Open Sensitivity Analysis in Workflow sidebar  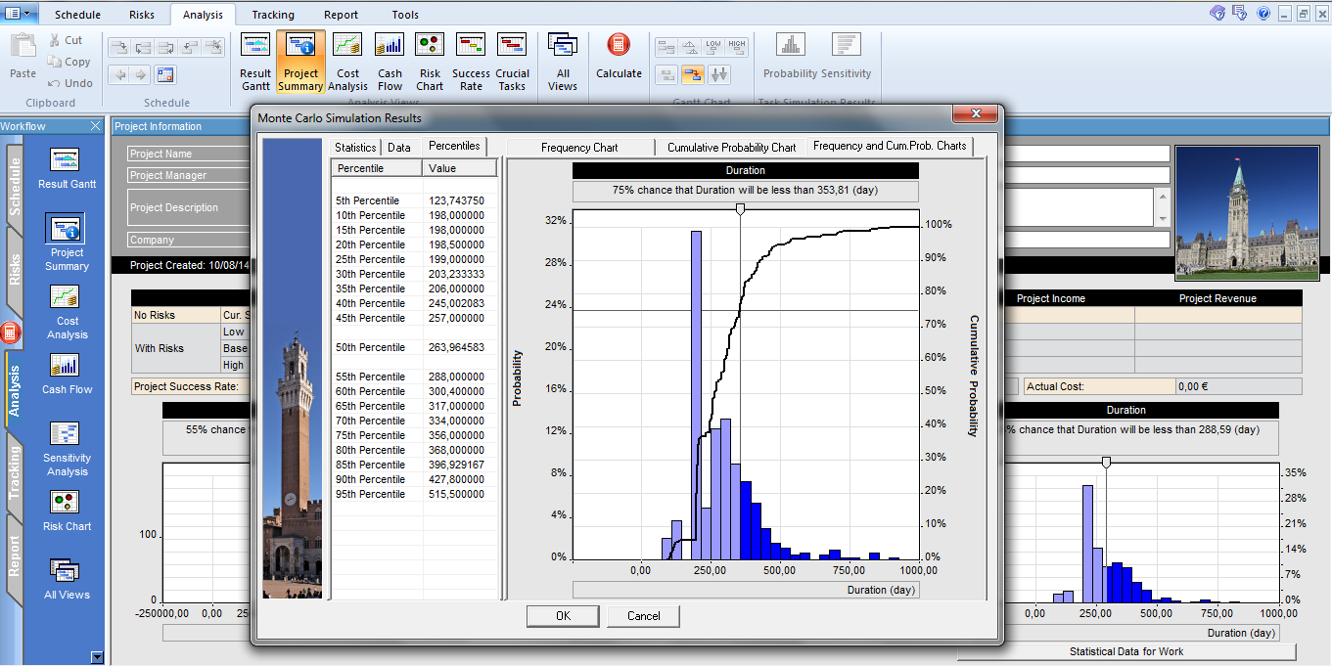[x=67, y=449]
